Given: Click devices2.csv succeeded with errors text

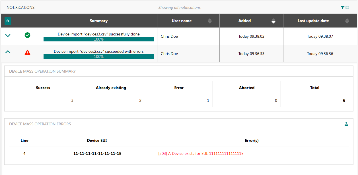Looking at the screenshot, I should click(x=98, y=51).
